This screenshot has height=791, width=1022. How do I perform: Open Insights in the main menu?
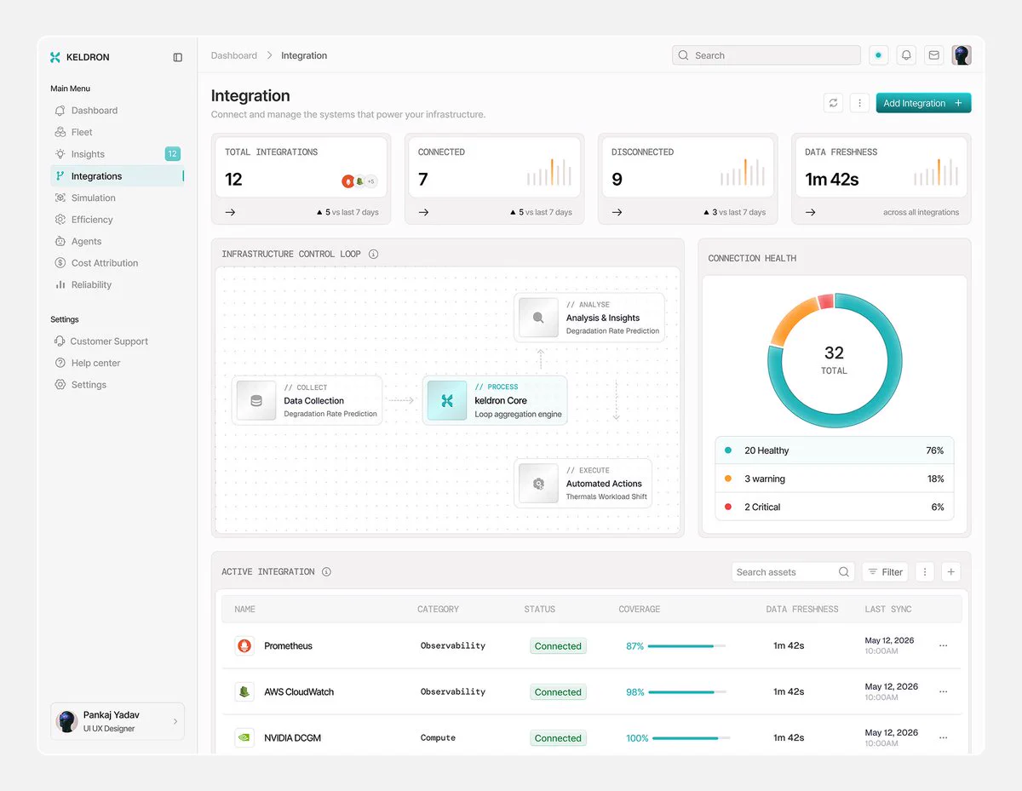point(117,154)
